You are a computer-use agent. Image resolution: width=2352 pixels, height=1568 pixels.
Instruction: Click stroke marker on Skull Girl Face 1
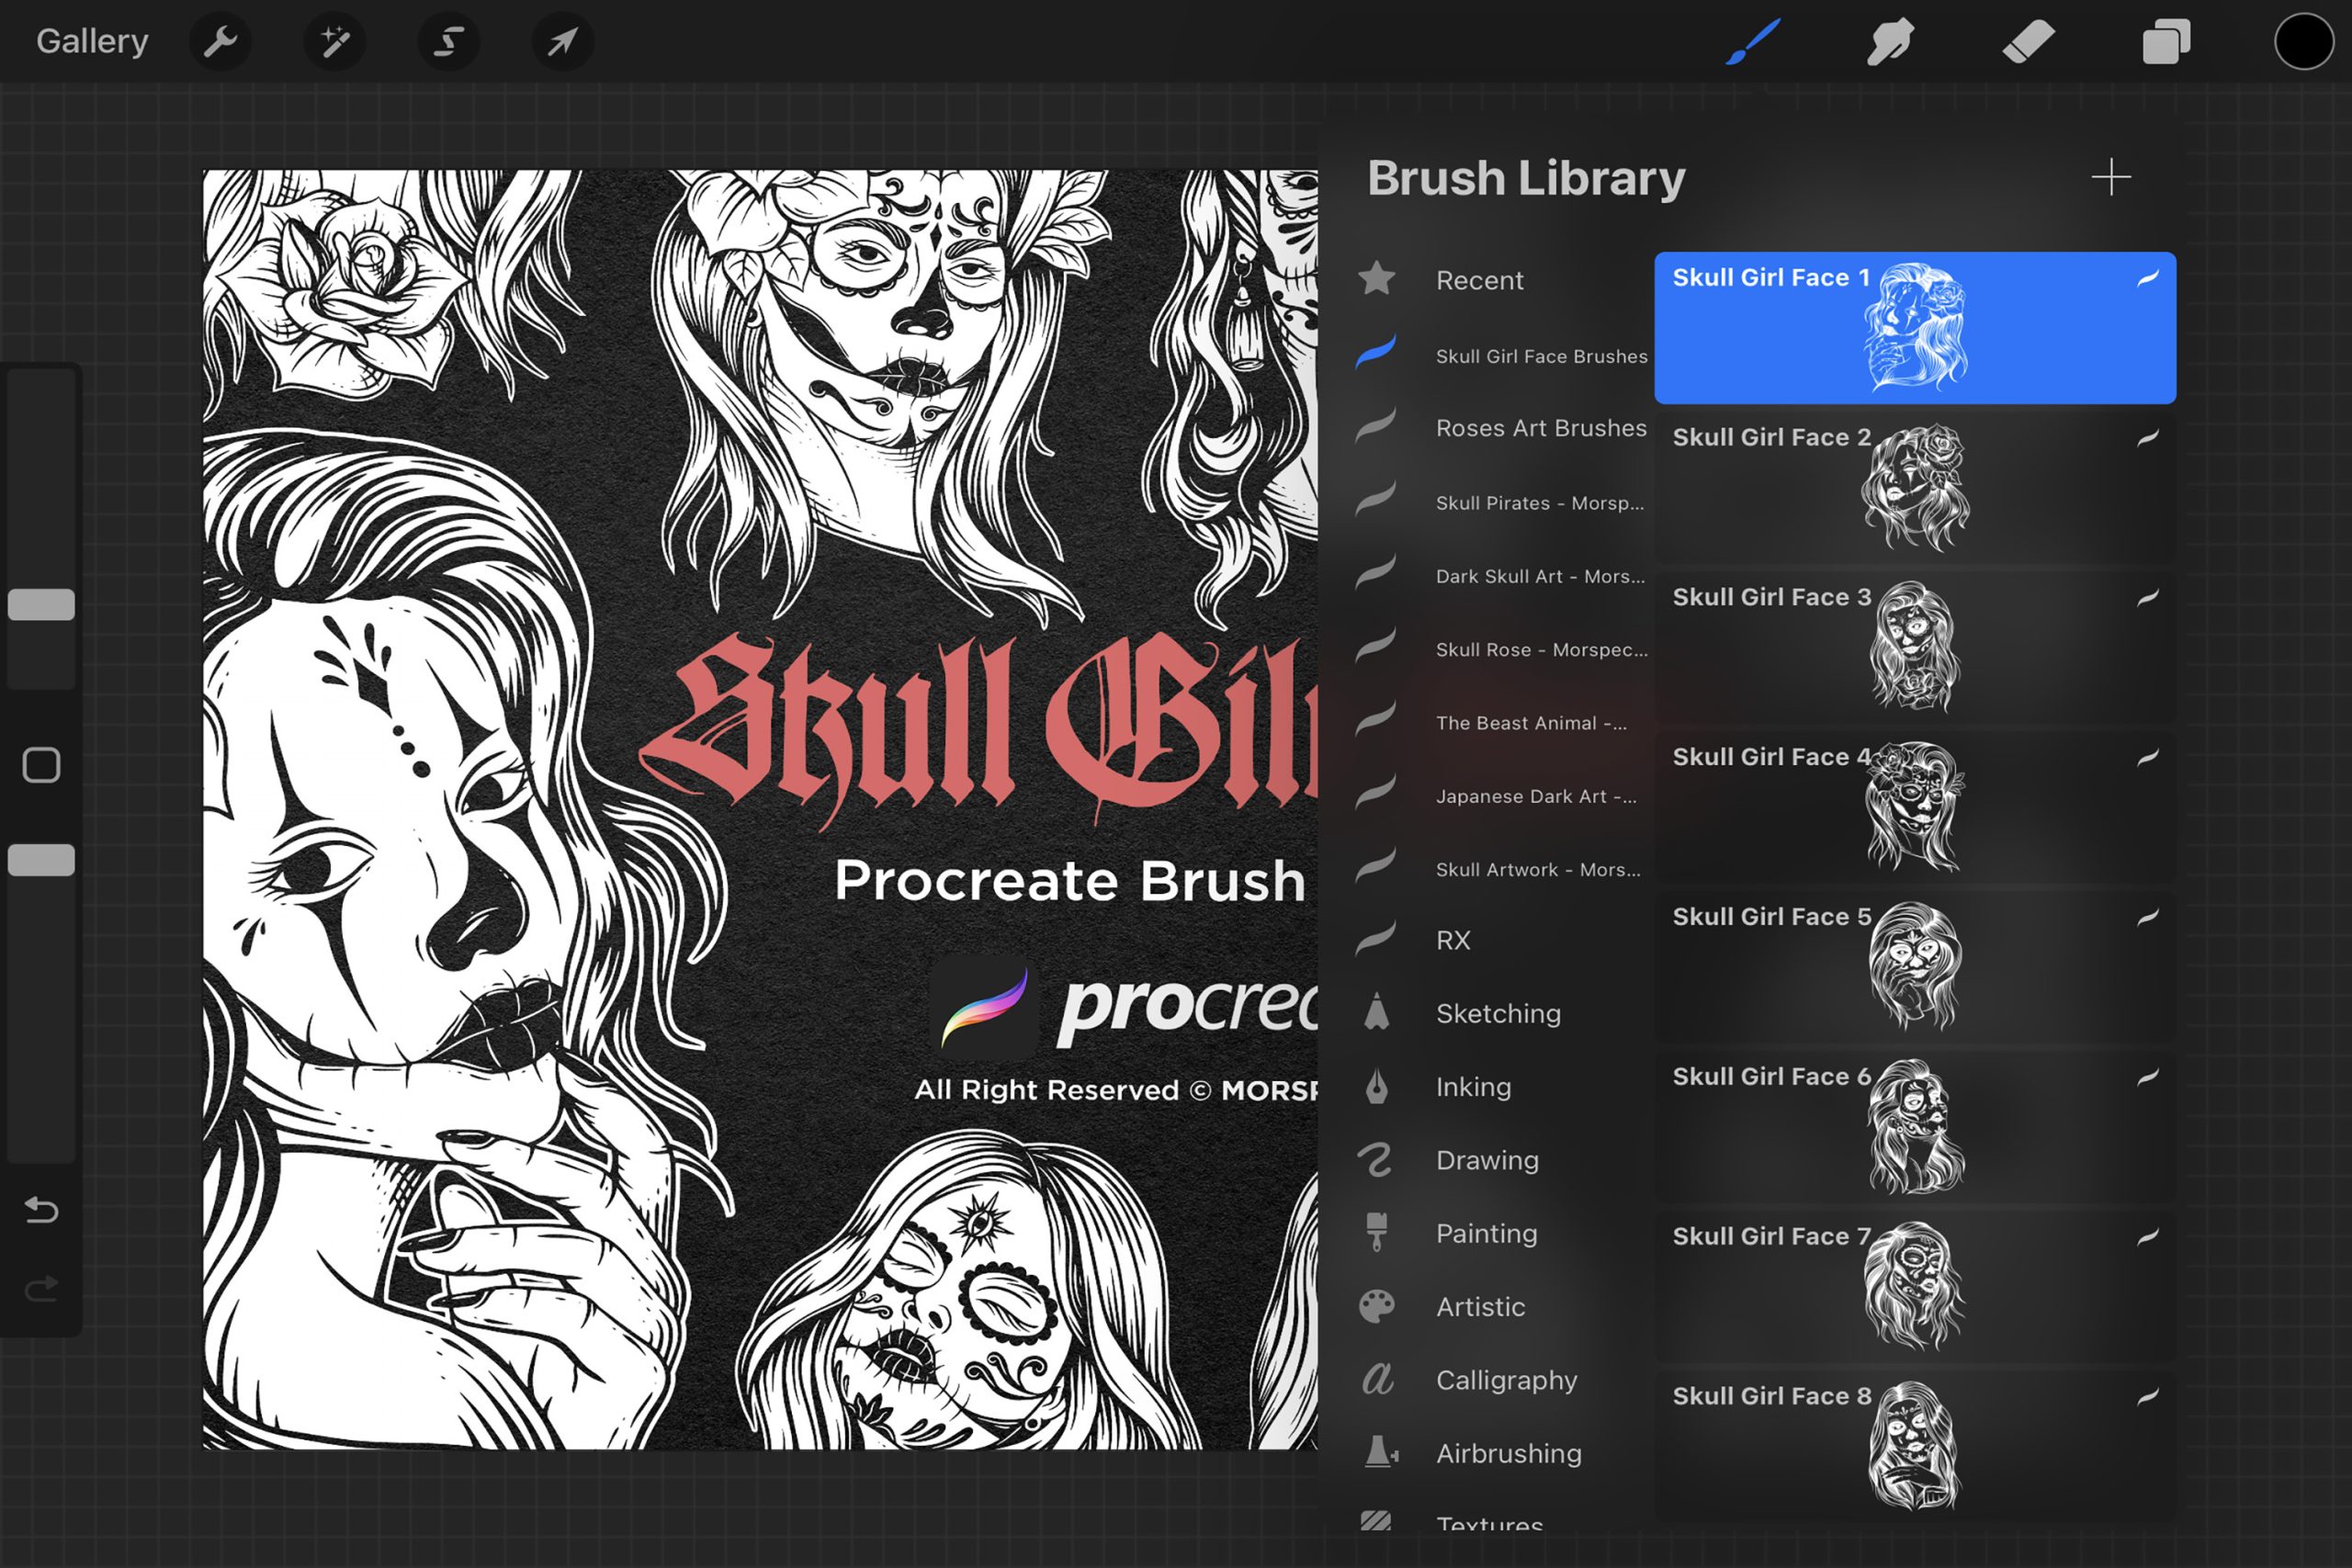[2147, 279]
